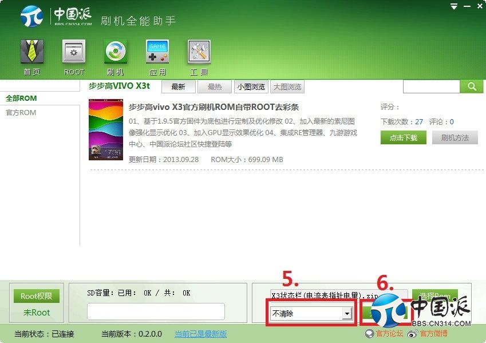Open the 首页 home icon
This screenshot has height=343, width=486.
coord(32,58)
